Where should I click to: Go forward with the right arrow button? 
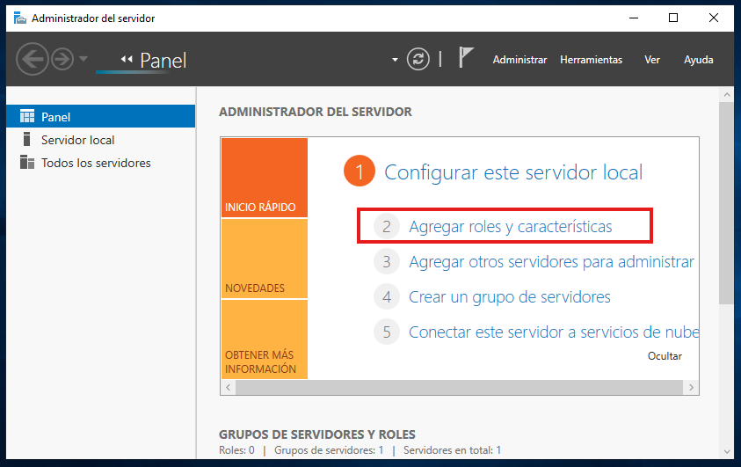tap(62, 60)
